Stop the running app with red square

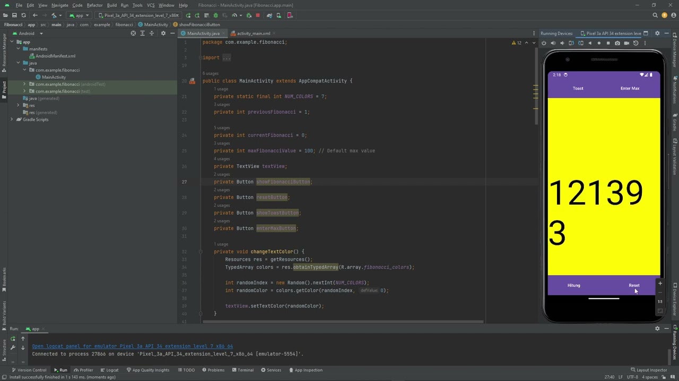(x=258, y=15)
